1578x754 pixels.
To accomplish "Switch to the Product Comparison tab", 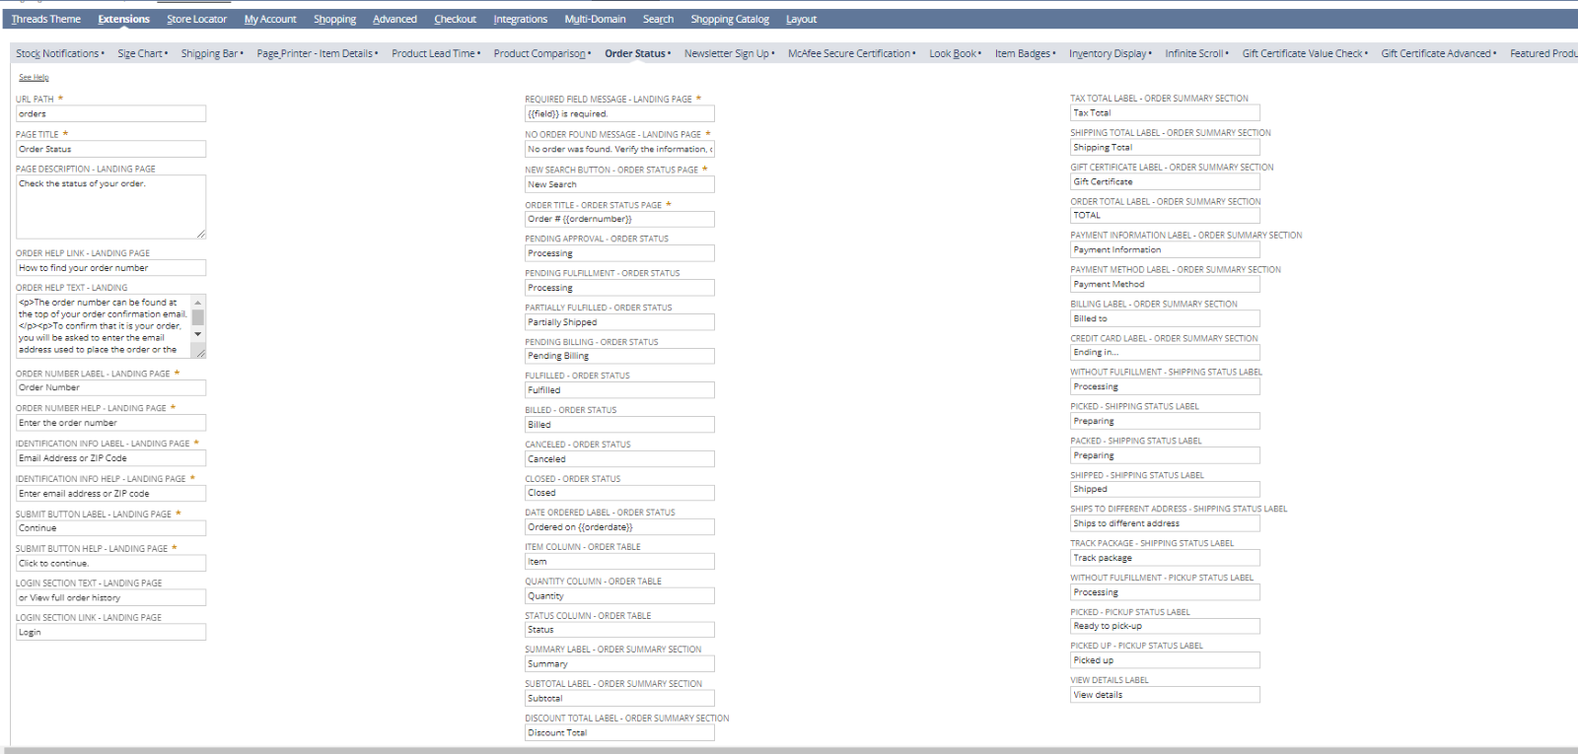I will (x=539, y=53).
